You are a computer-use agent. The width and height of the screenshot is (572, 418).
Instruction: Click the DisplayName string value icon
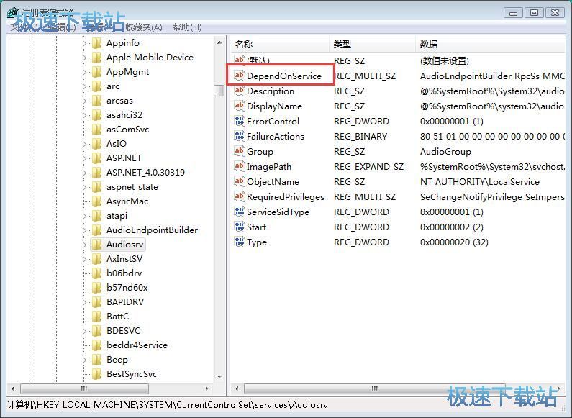pos(240,106)
